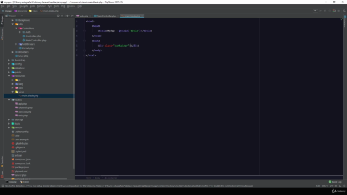Open the Structure side tool window
Viewport: 347px width, 195px height.
click(x=2, y=34)
